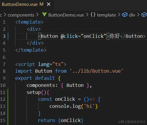The height and width of the screenshot is (125, 147).
Task: Open the components breadcrumb folder
Action: 21,15
